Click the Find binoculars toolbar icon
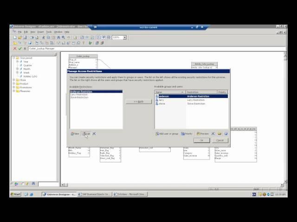Viewport: 297px width, 222px height. pos(58,37)
